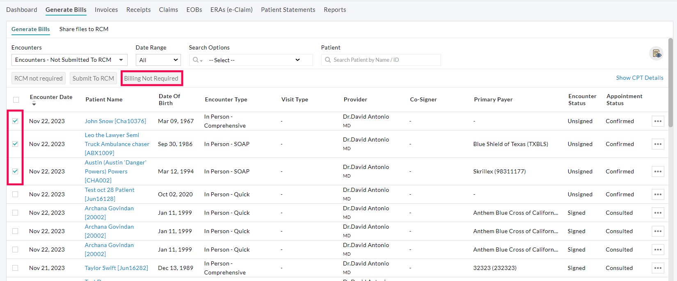Check the Taylor Swift encounter checkbox
This screenshot has height=281, width=677.
click(16, 268)
